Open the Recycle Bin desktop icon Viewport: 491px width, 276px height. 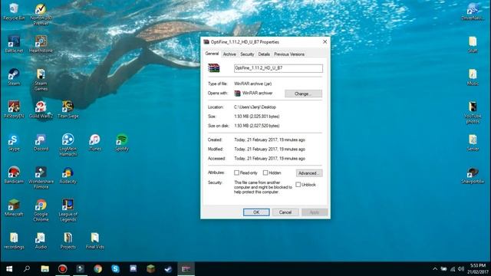(x=14, y=12)
